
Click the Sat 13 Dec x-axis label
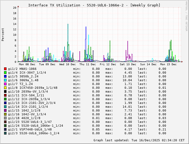click(128, 64)
